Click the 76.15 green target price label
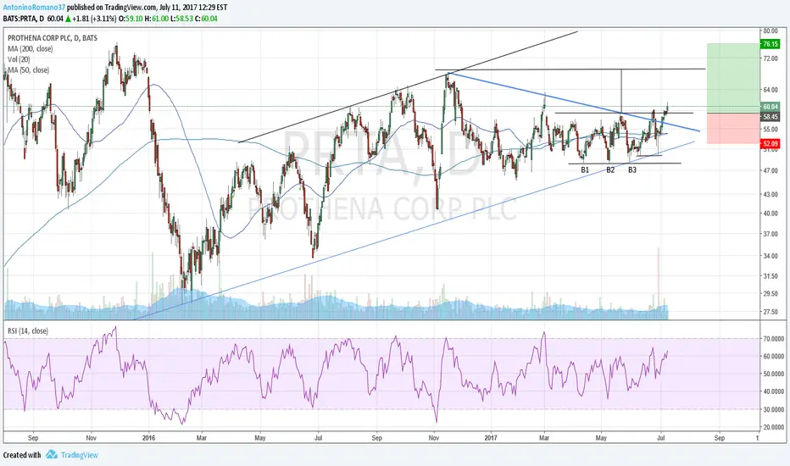This screenshot has height=466, width=790. [x=771, y=44]
